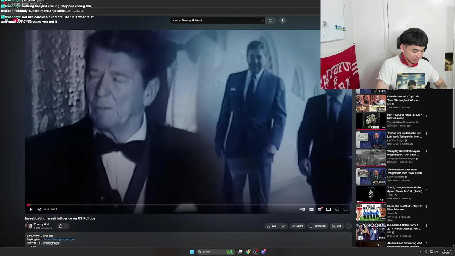
Task: Open options menu for The West Bank video
Action: click(426, 170)
